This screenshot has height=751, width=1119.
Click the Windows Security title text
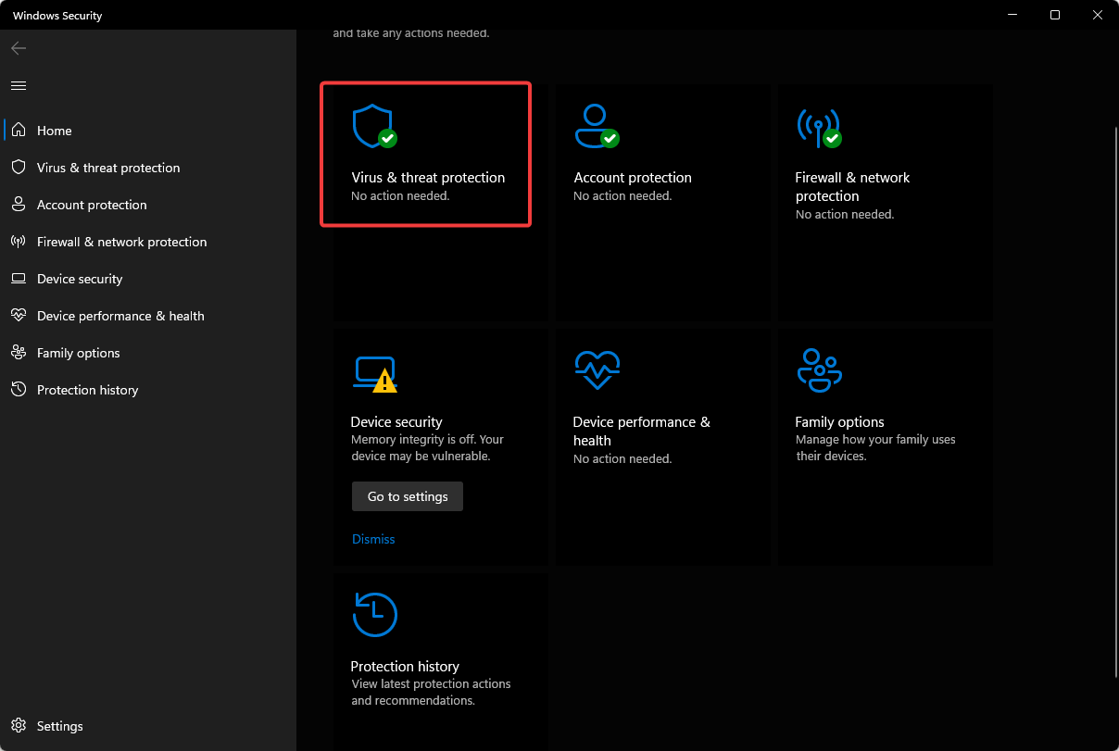tap(57, 16)
